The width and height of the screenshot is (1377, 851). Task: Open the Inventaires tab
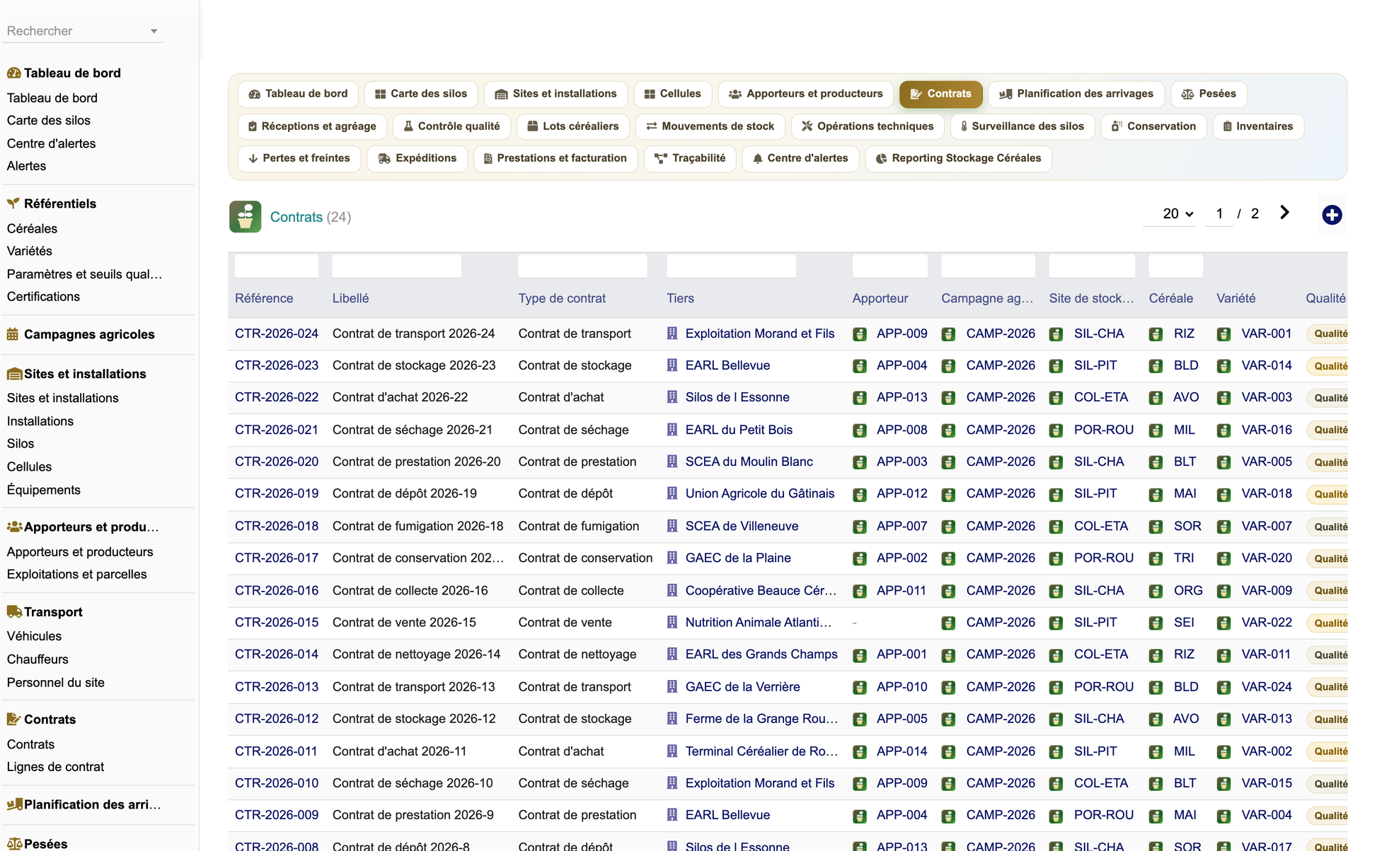click(1257, 127)
